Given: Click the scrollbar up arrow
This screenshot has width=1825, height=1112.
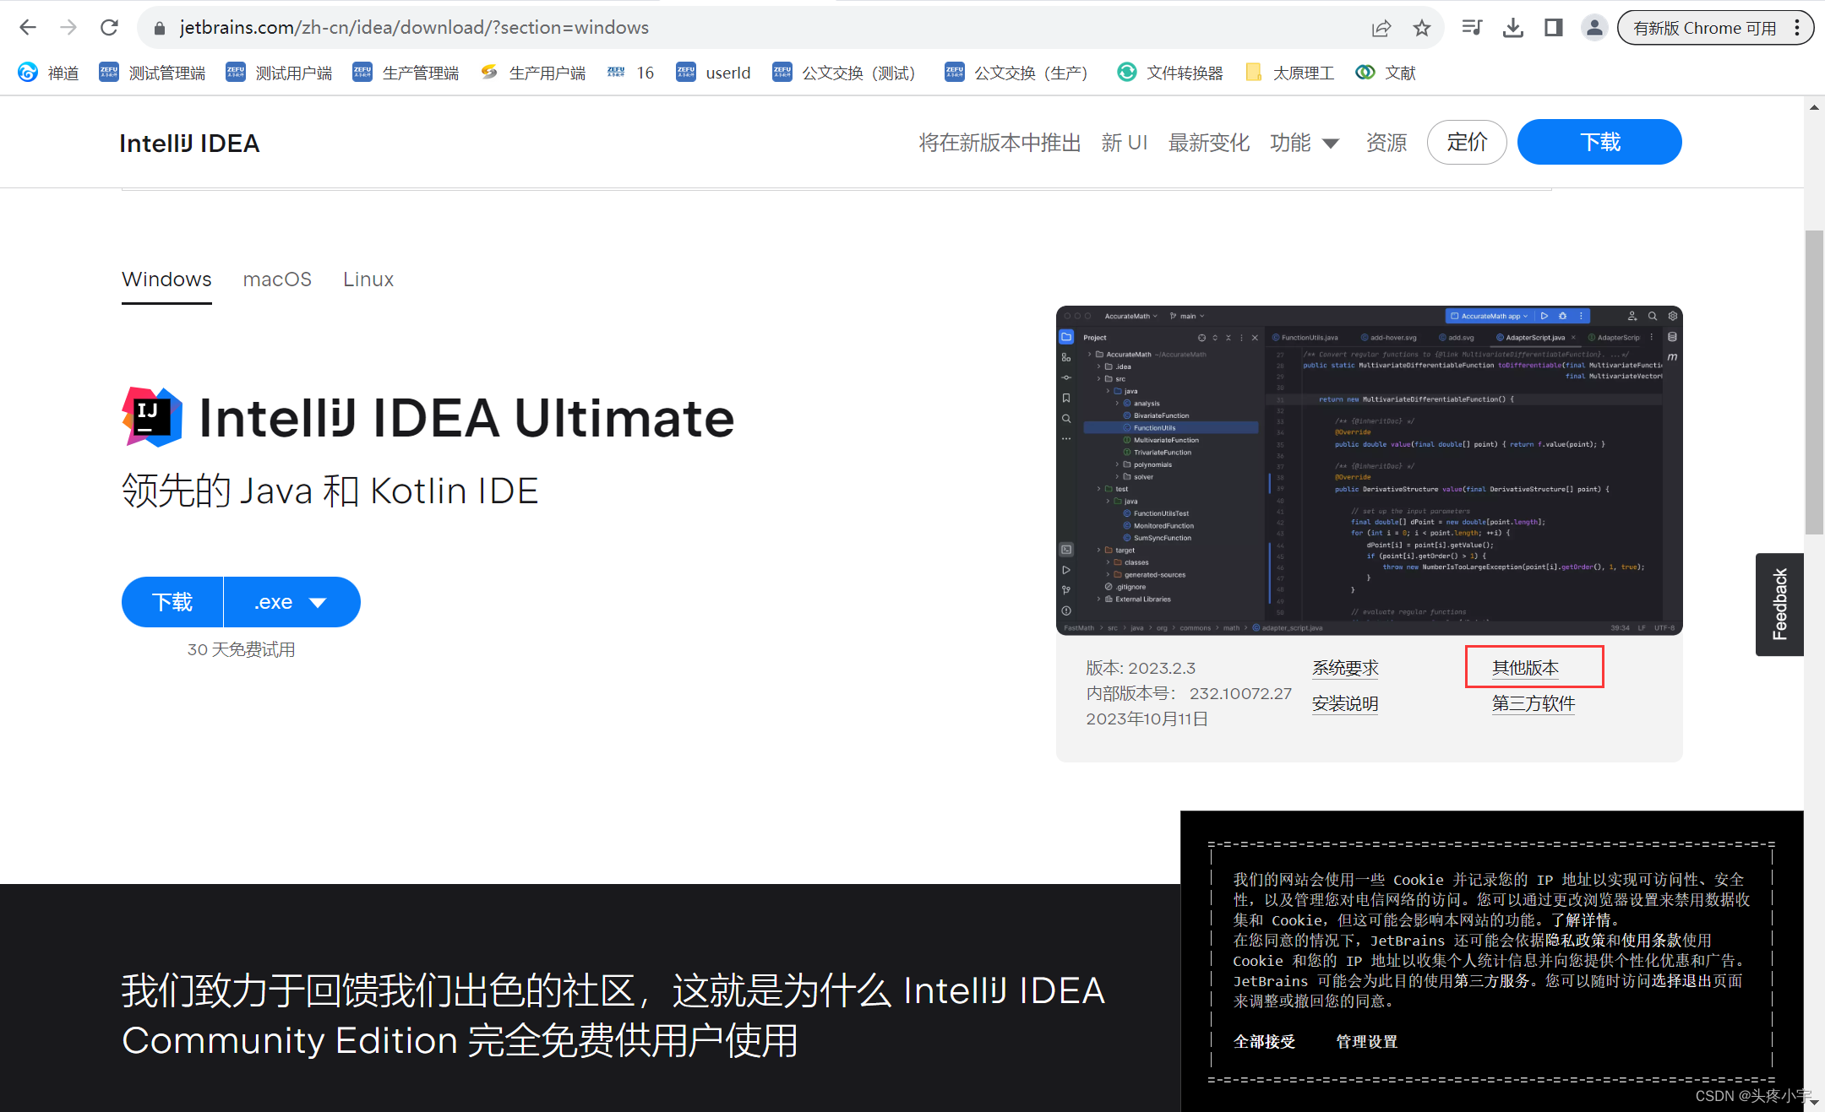Looking at the screenshot, I should pyautogui.click(x=1814, y=107).
